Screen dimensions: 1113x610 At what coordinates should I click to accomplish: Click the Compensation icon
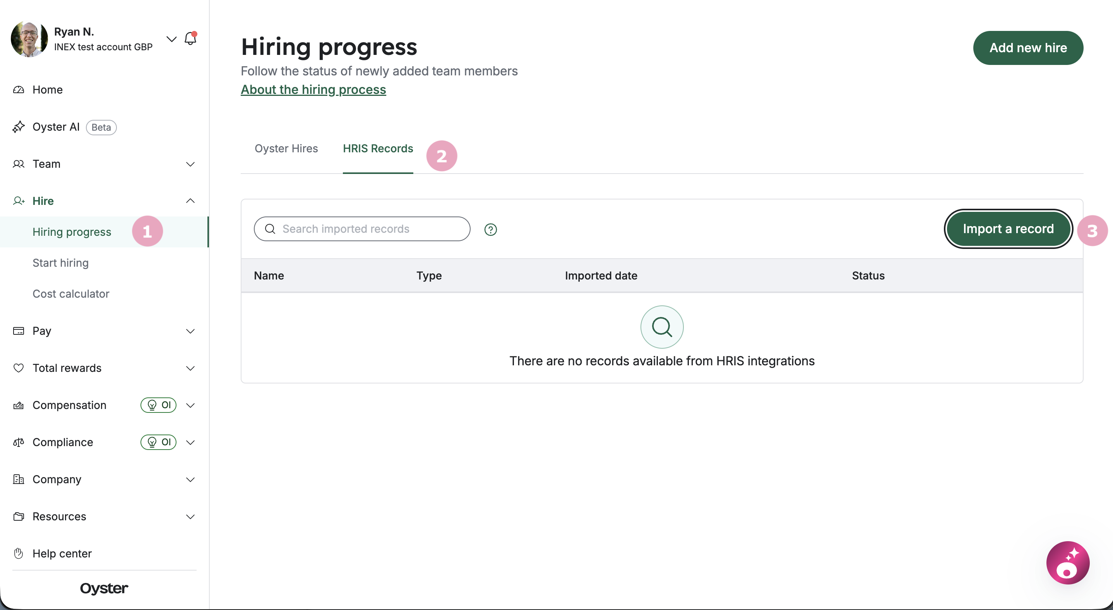click(x=19, y=406)
